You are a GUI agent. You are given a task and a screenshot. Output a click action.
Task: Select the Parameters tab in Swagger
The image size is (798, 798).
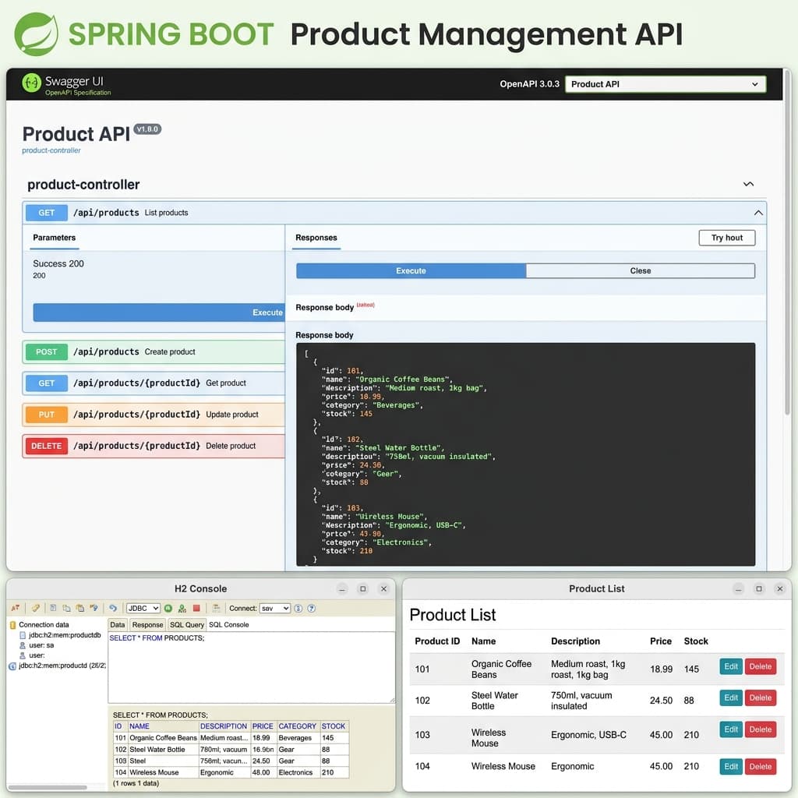click(x=54, y=238)
